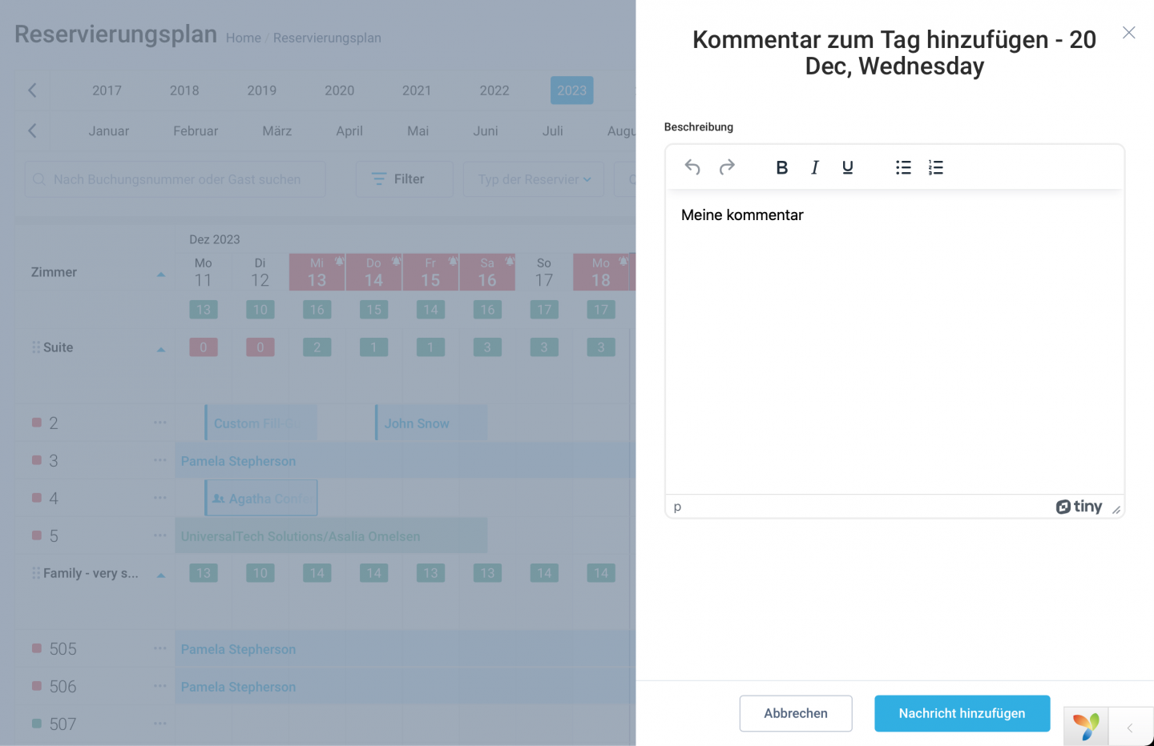
Task: Select year 2017 tab
Action: tap(107, 90)
